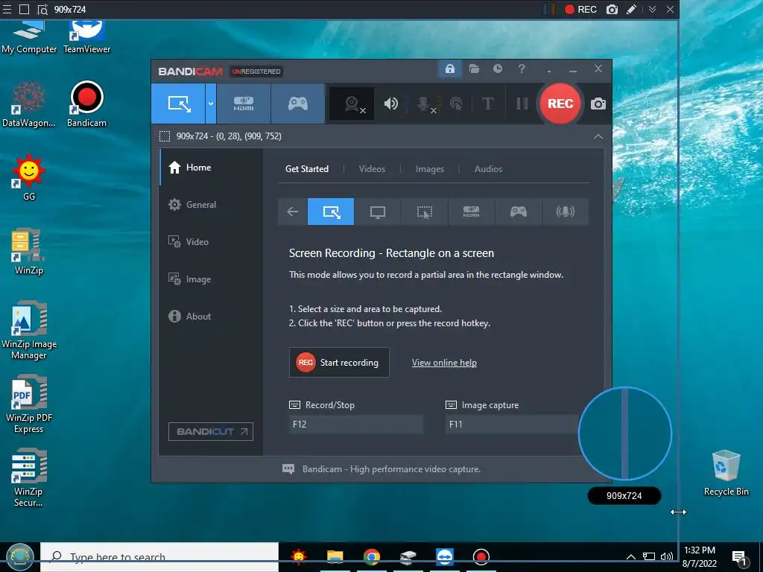Click the fullscreen square icon in capture bar
This screenshot has width=763, height=572.
point(24,9)
